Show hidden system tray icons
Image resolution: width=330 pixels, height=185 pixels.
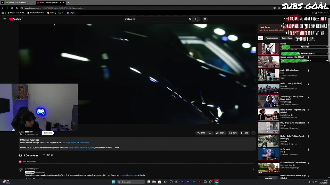[x=305, y=182]
